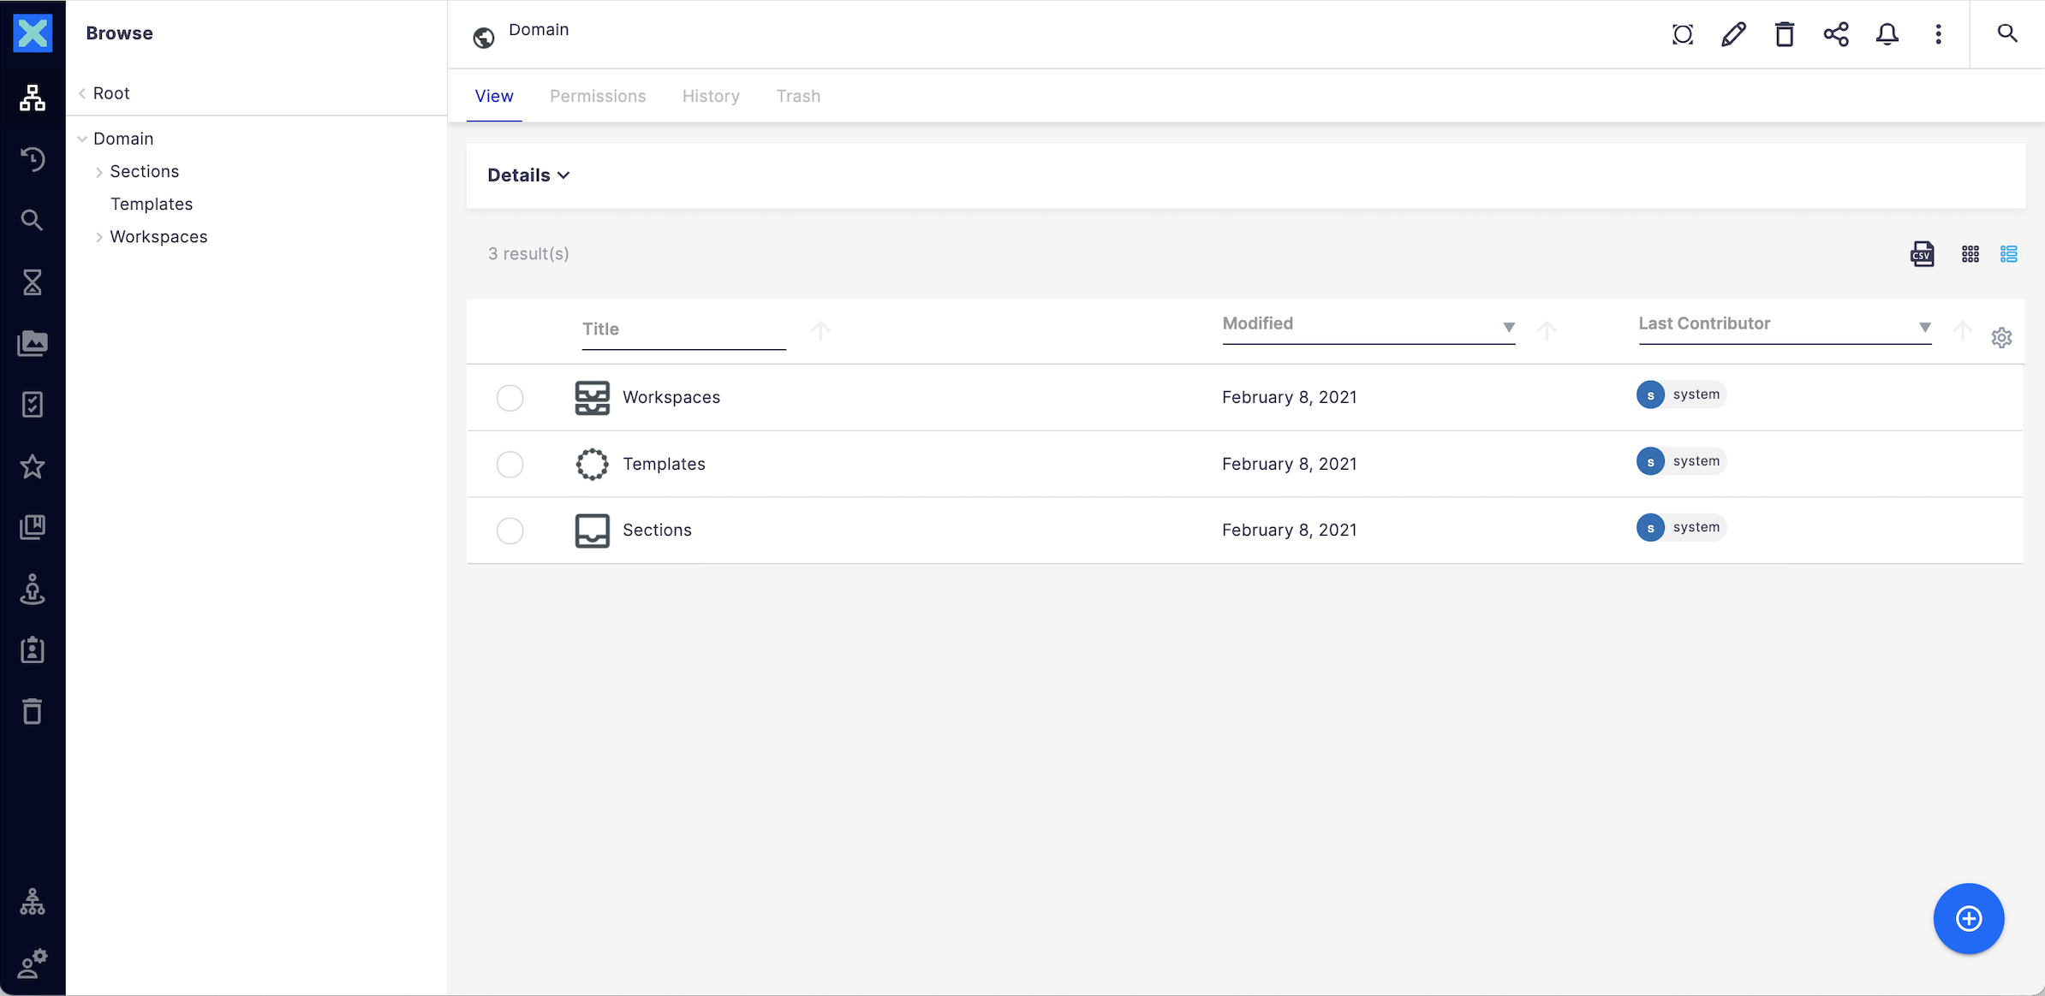The width and height of the screenshot is (2045, 996).
Task: Open table column settings gear
Action: point(2001,338)
